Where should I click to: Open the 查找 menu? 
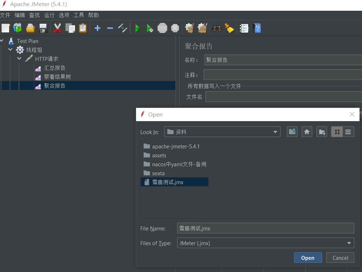tap(34, 15)
